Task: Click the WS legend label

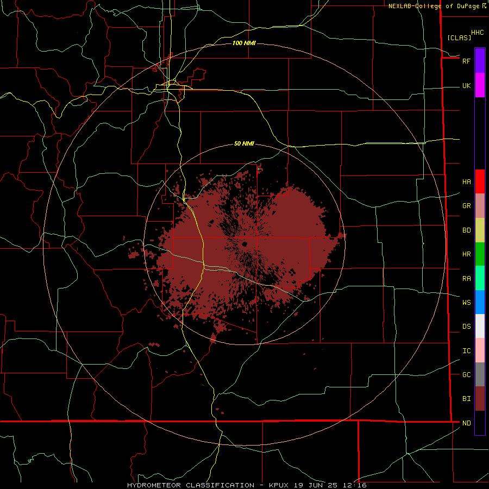Action: coord(467,303)
